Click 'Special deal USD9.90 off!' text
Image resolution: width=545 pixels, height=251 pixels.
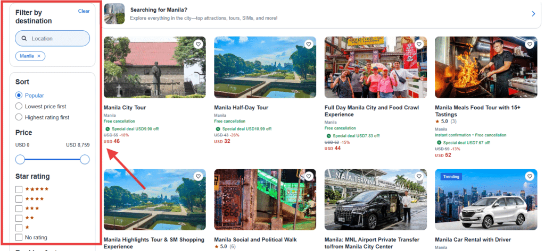(135, 128)
